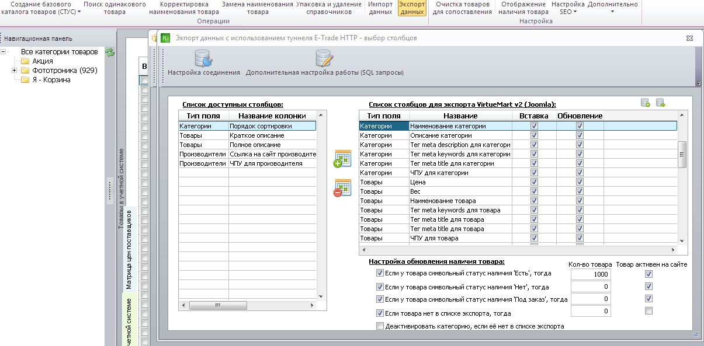
Task: Enable Деактивировать категорию checkbox
Action: tap(380, 326)
